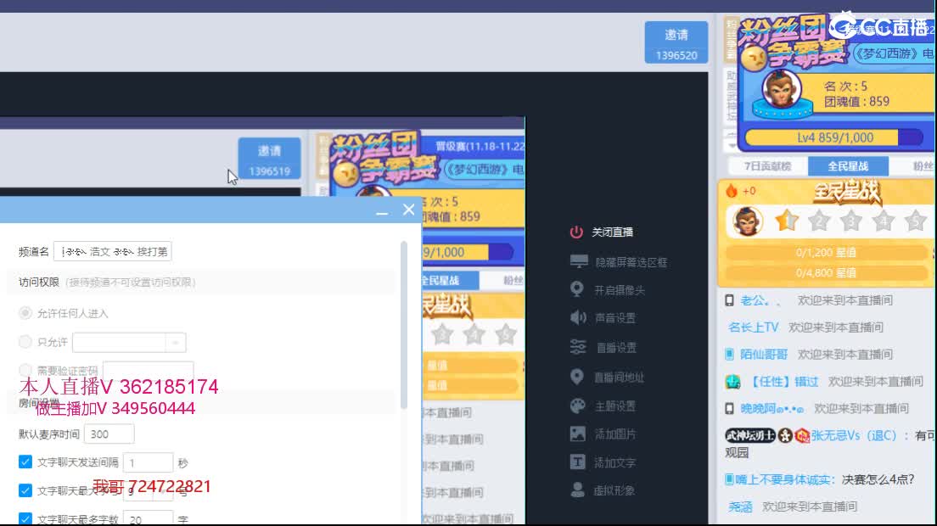The image size is (937, 526).
Task: Click the 团魂值 : 859 text in right panel
Action: point(857,102)
